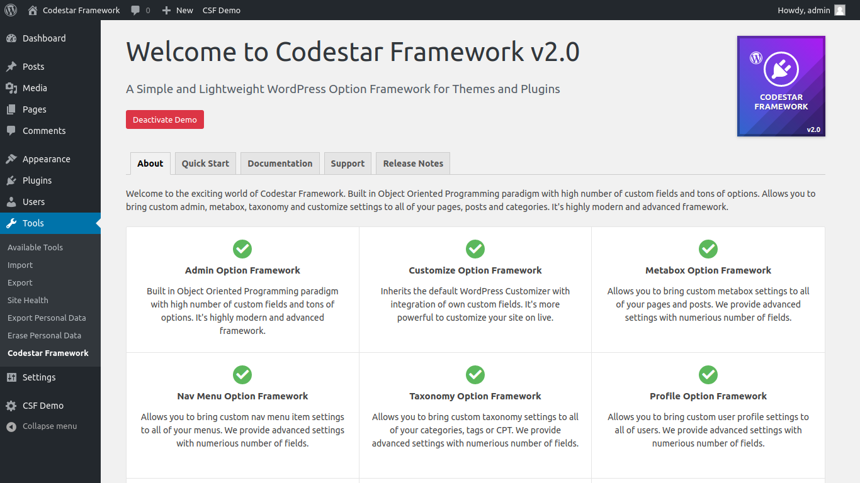Open Export Personal Data submenu
Image resolution: width=860 pixels, height=483 pixels.
tap(47, 318)
